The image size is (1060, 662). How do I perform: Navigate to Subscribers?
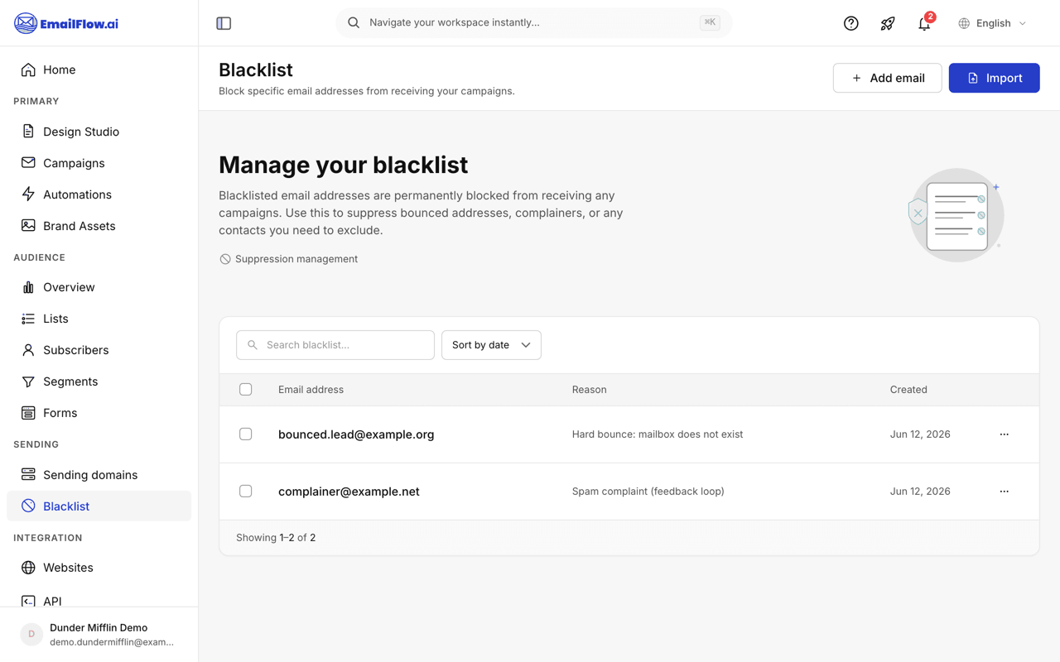point(99,350)
